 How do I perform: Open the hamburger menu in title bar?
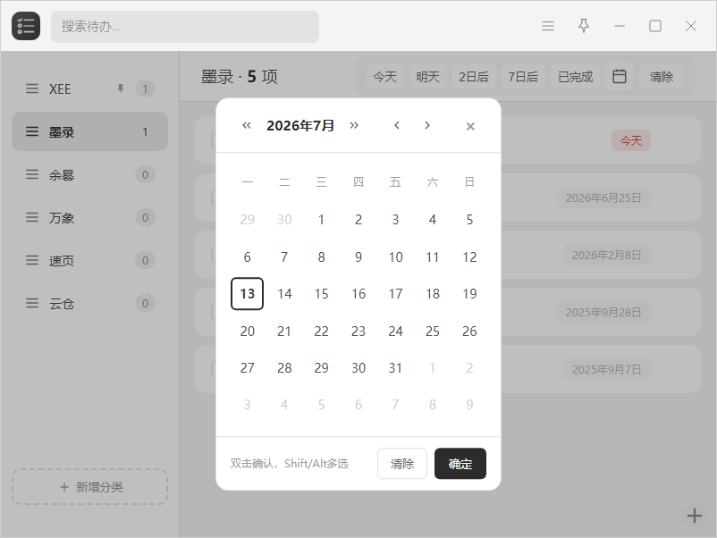[x=548, y=26]
